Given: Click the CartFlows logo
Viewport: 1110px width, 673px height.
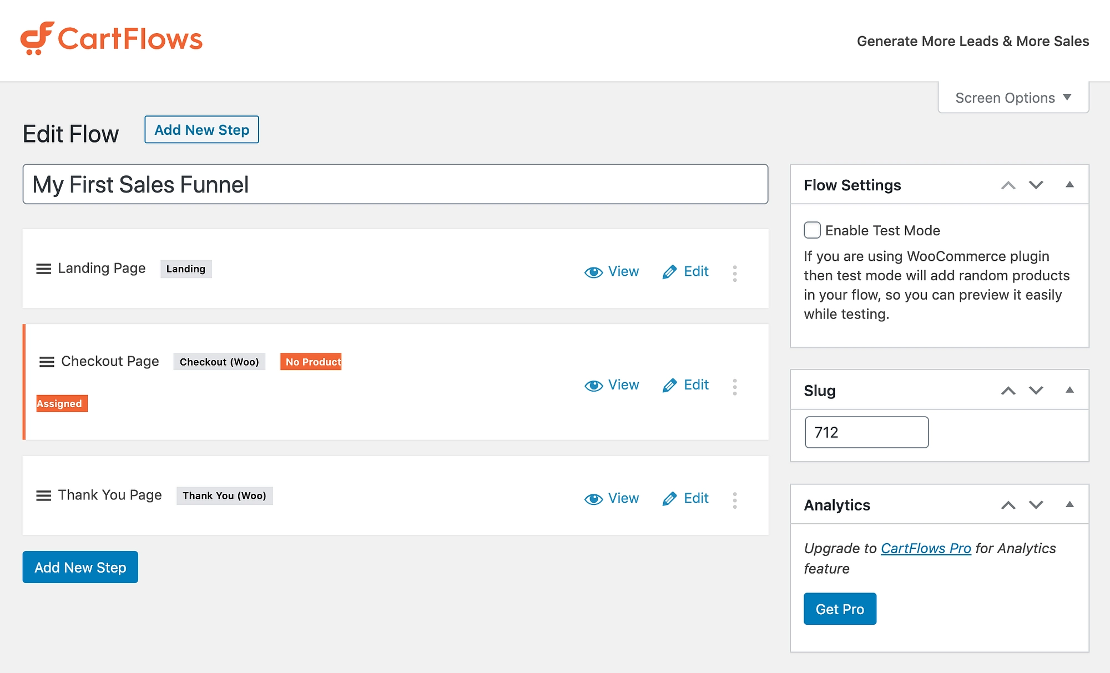Looking at the screenshot, I should [112, 38].
